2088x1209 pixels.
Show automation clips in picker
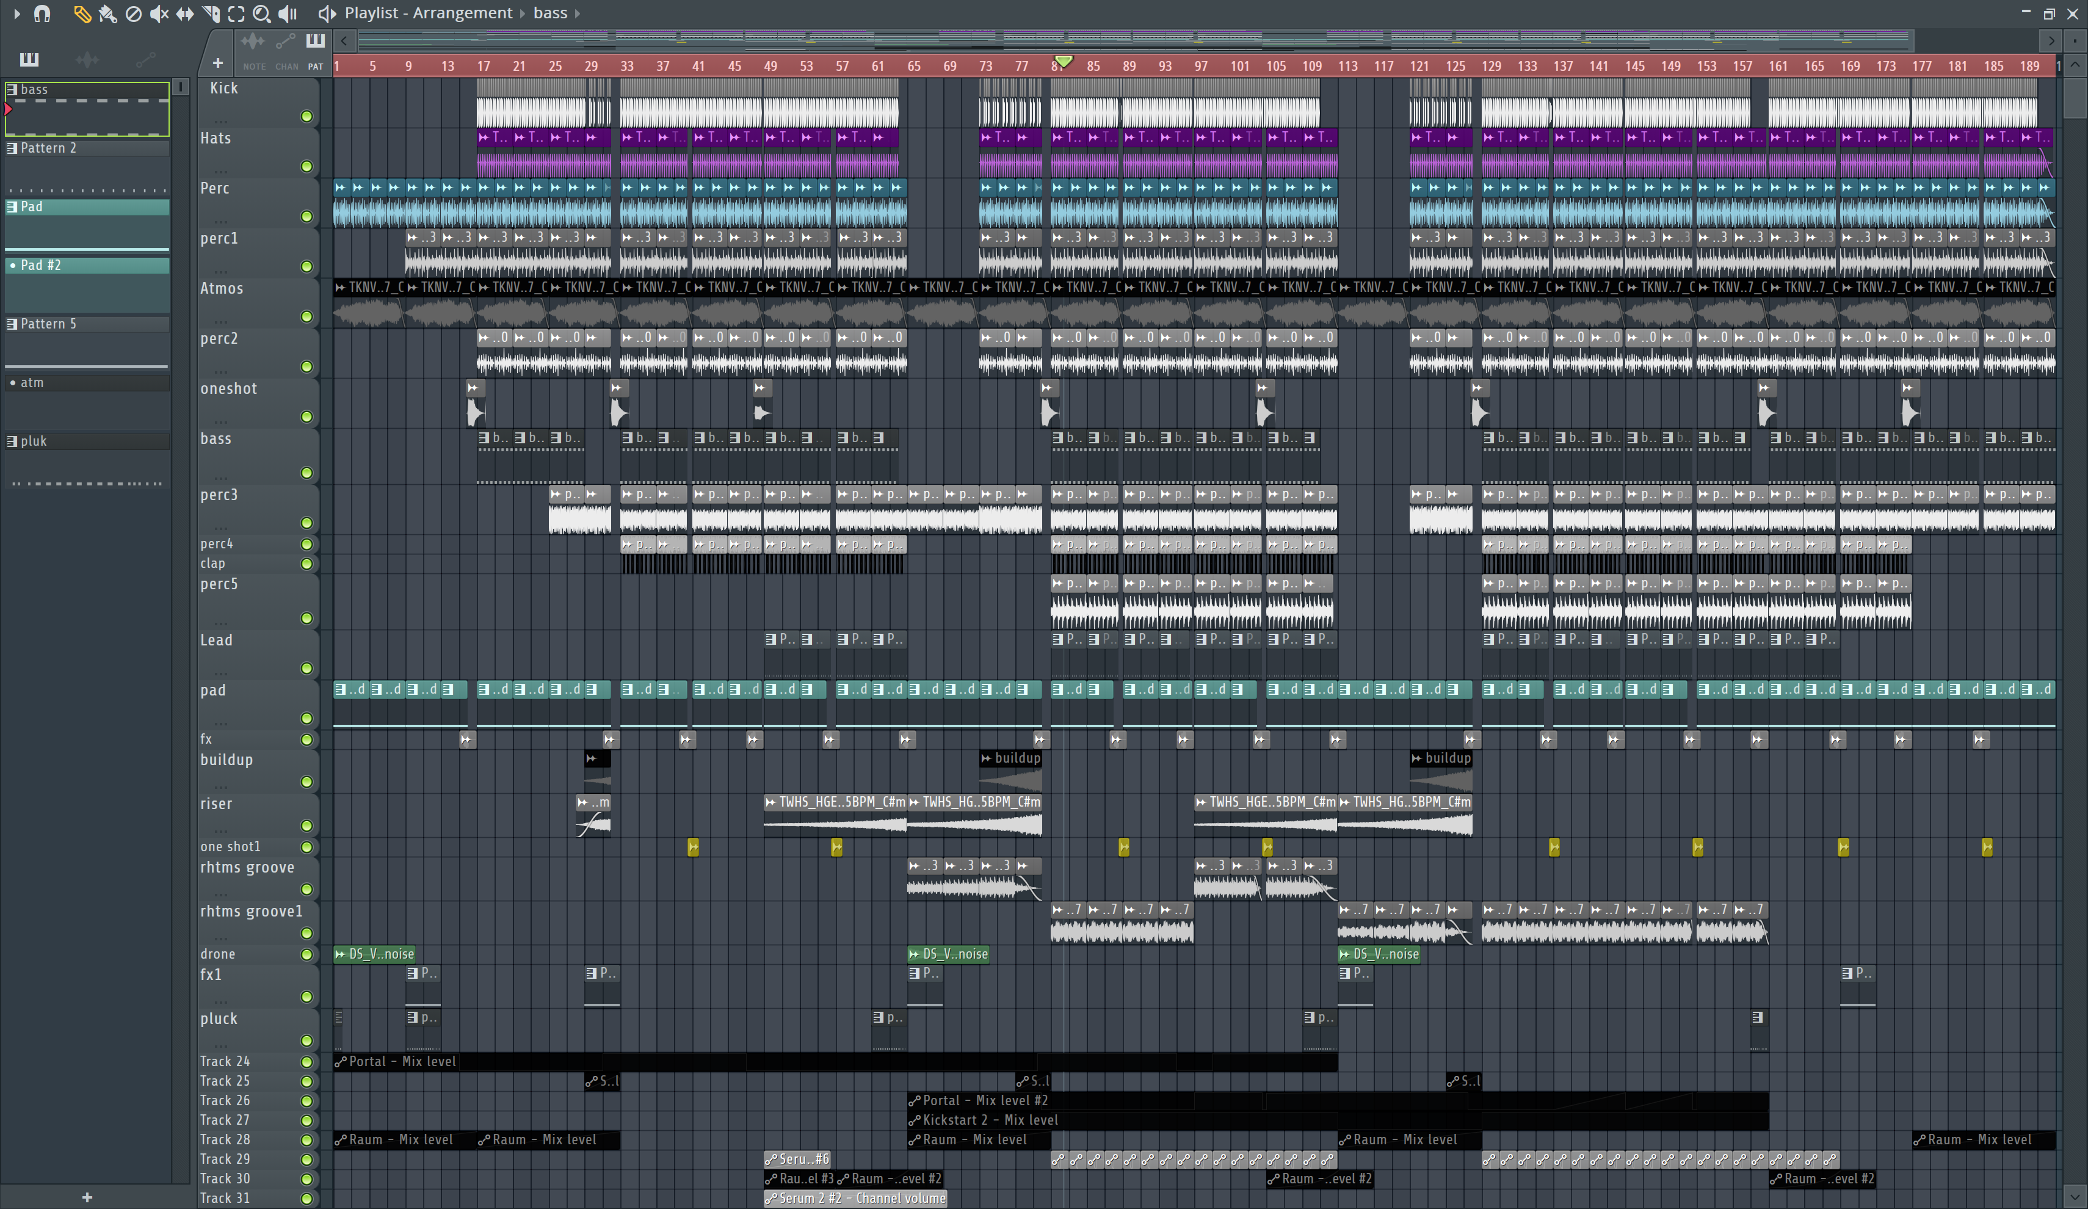pyautogui.click(x=146, y=59)
